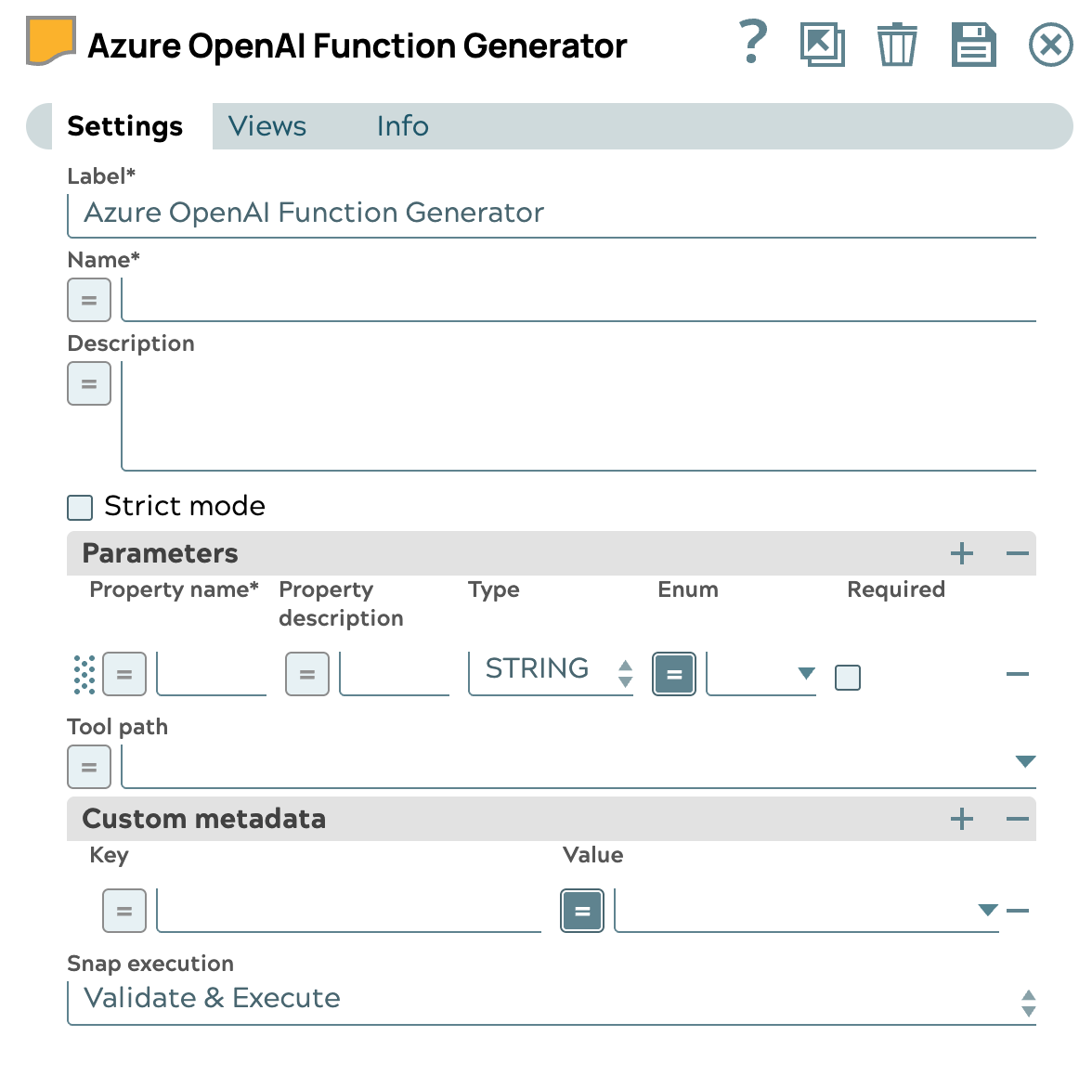Add a Custom metadata row with plus icon
The image size is (1092, 1075).
(x=962, y=819)
